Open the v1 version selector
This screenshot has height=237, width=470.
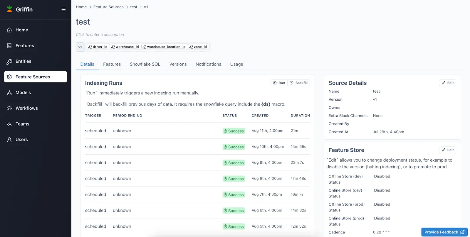pos(80,47)
